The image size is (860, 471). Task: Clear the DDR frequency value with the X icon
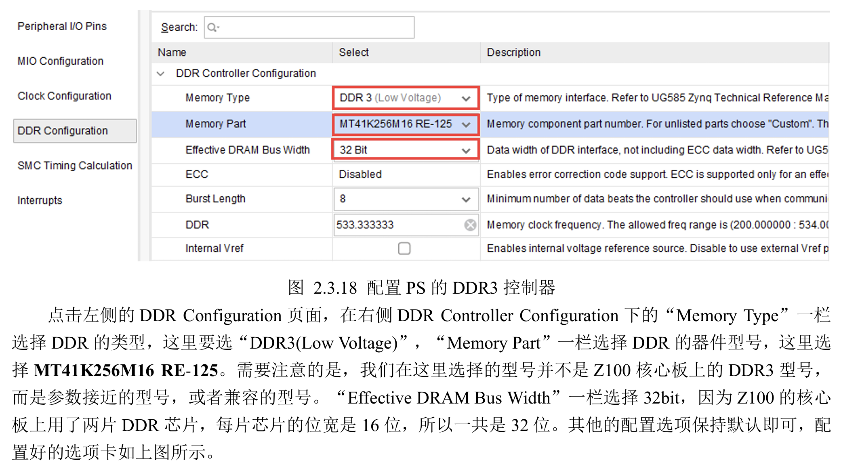[x=470, y=225]
